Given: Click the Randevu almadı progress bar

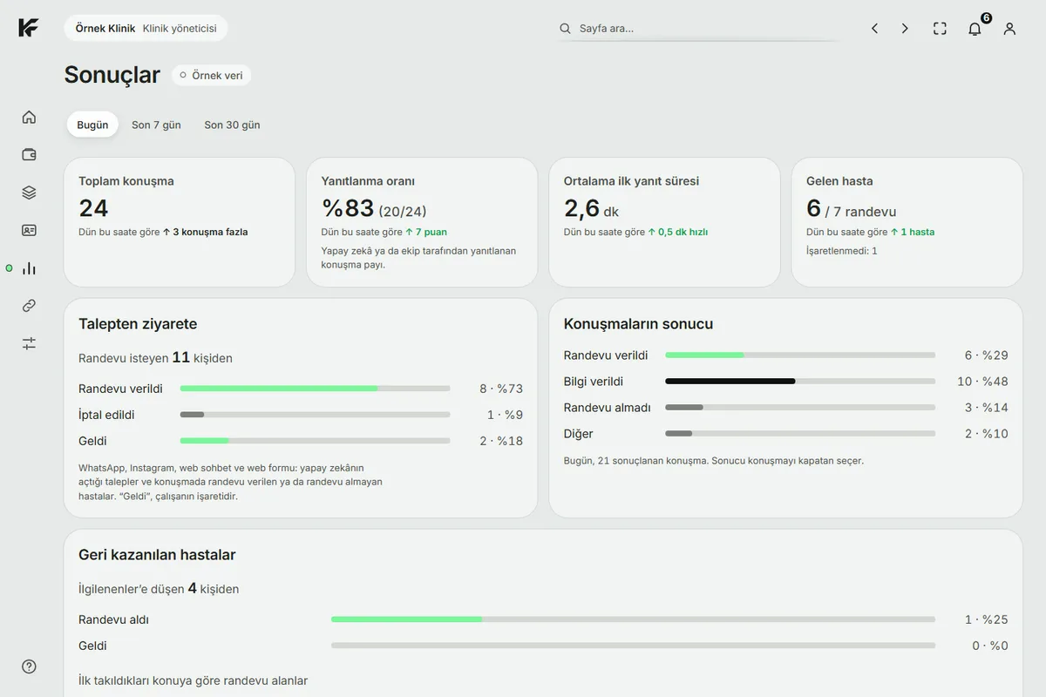Looking at the screenshot, I should 800,407.
